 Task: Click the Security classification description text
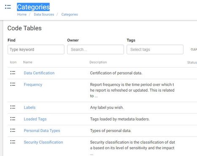click(132, 148)
